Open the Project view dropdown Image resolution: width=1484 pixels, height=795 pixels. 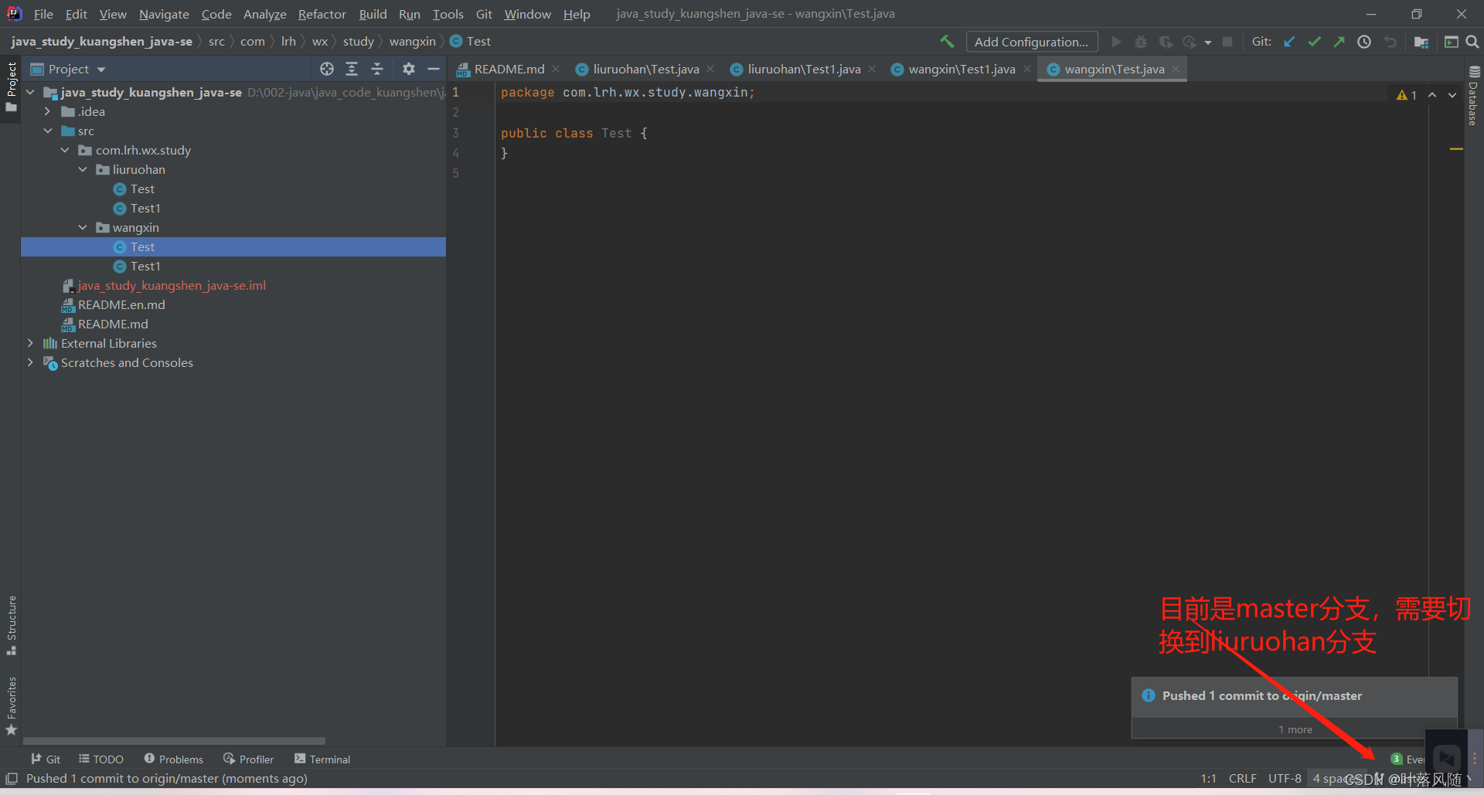pos(68,69)
